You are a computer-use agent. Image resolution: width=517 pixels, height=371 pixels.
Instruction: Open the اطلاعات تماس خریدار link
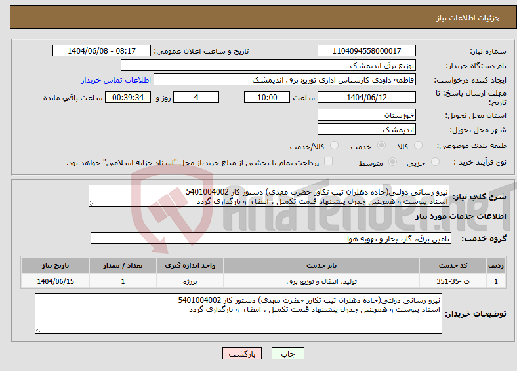tap(116, 80)
